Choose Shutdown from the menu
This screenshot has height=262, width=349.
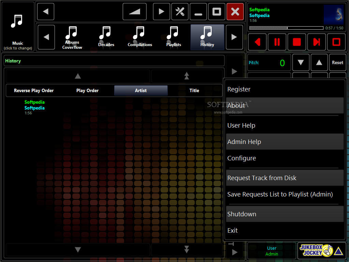pos(285,214)
